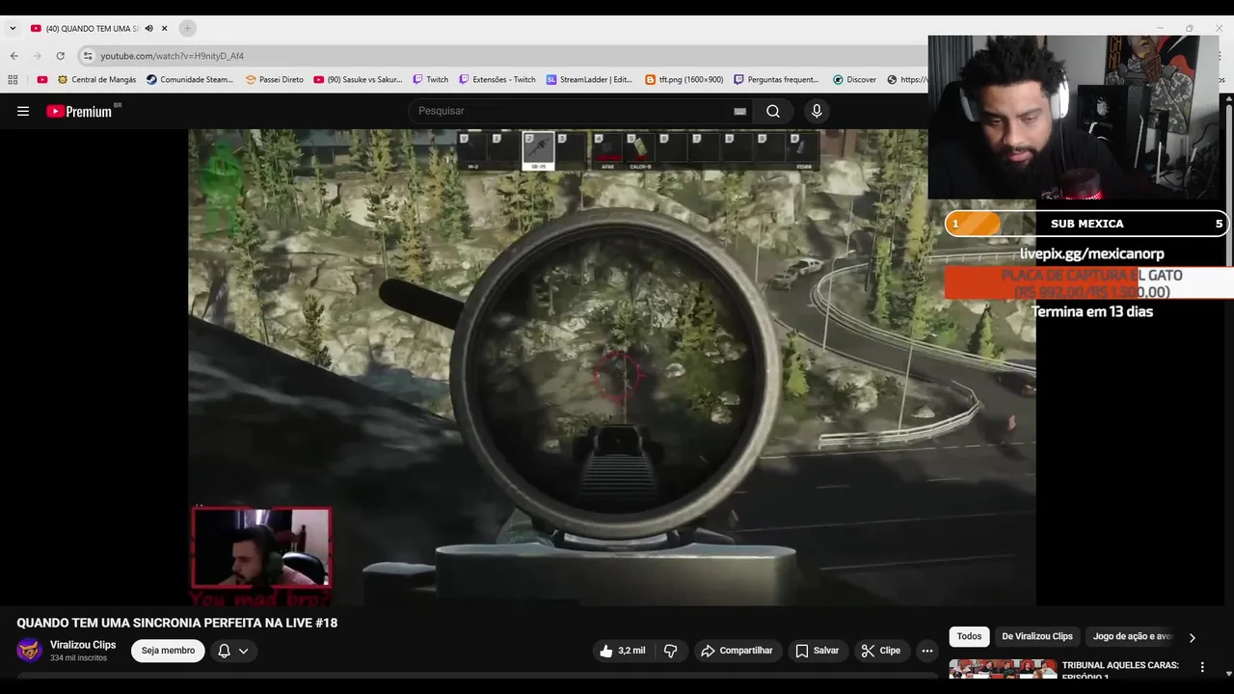Open a new browser tab
The height and width of the screenshot is (694, 1234).
[188, 29]
